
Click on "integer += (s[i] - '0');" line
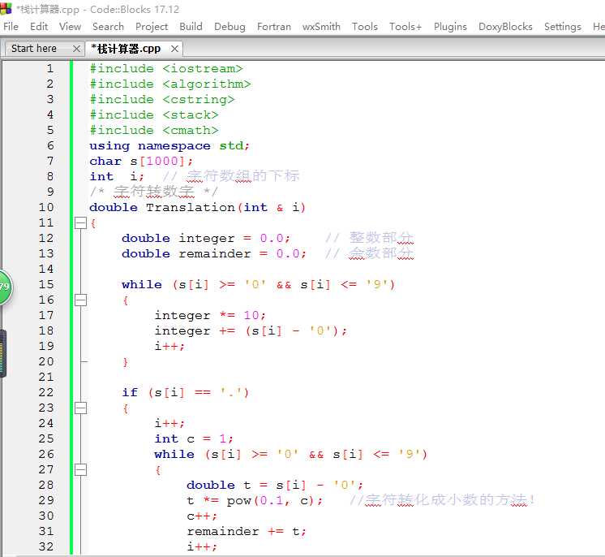(251, 331)
